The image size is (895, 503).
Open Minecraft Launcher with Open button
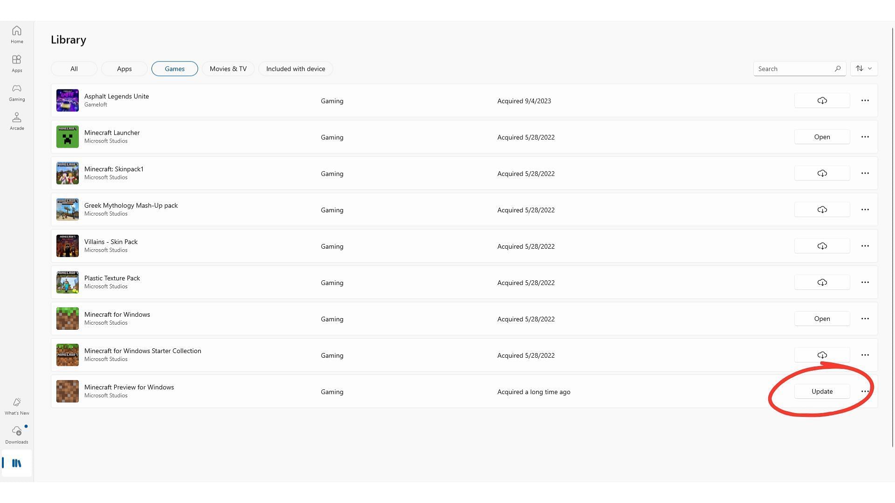tap(822, 136)
